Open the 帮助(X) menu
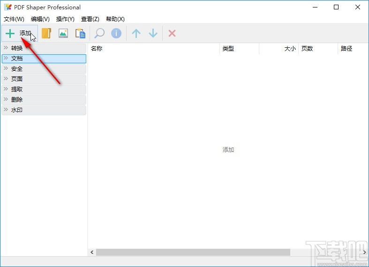This screenshot has height=267, width=369. coord(115,19)
